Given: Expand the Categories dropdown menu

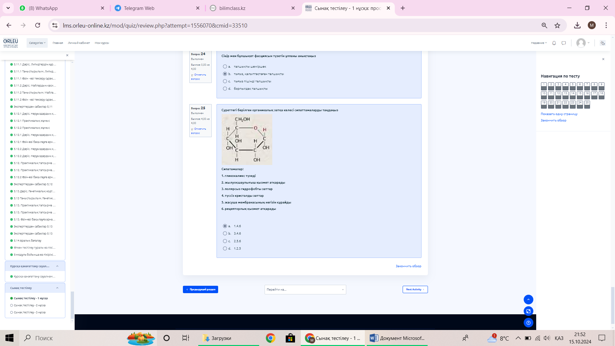Looking at the screenshot, I should click(x=37, y=43).
